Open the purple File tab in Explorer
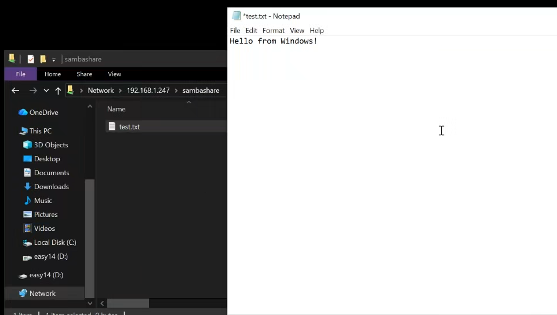 pyautogui.click(x=20, y=74)
